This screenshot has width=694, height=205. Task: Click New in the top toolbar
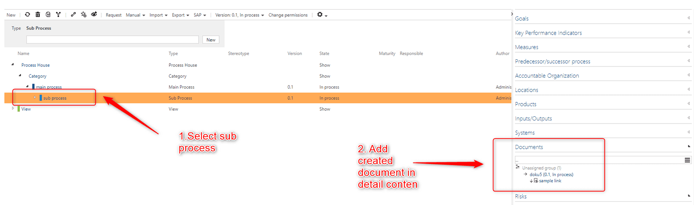11,15
